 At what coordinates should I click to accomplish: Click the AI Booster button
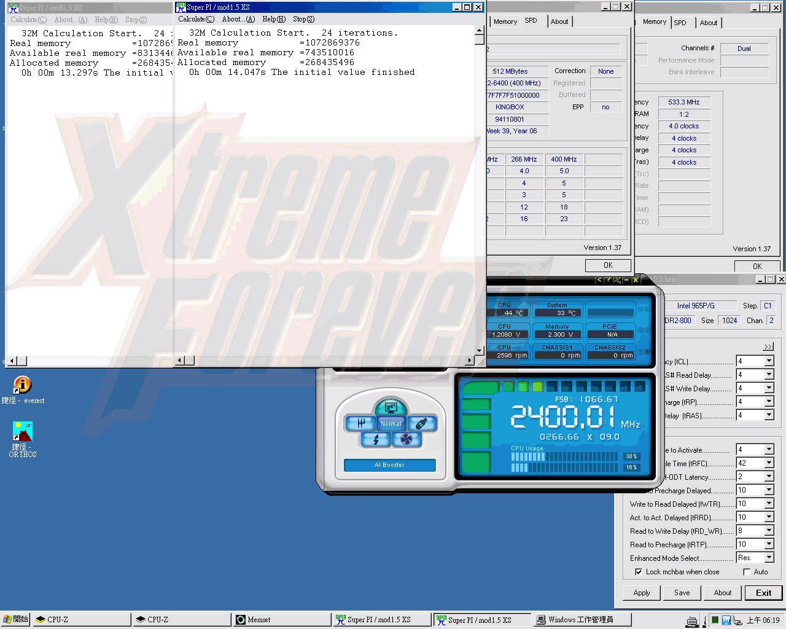point(390,465)
